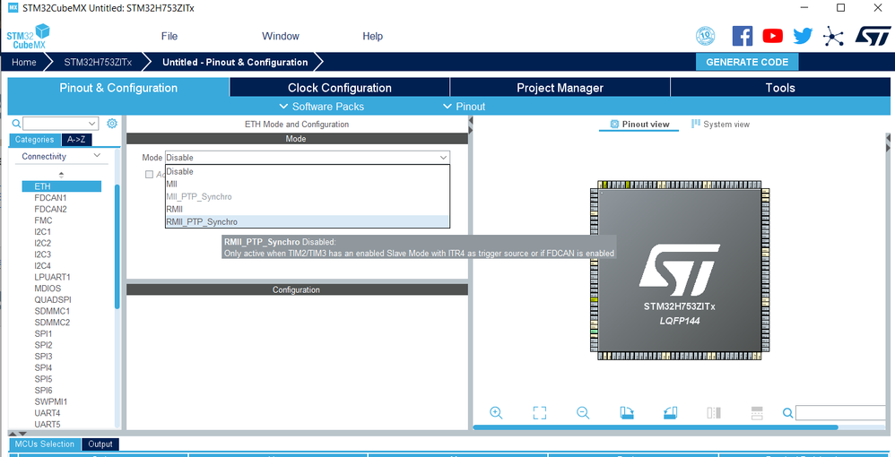Click the pin search field
This screenshot has width=895, height=457.
(840, 413)
